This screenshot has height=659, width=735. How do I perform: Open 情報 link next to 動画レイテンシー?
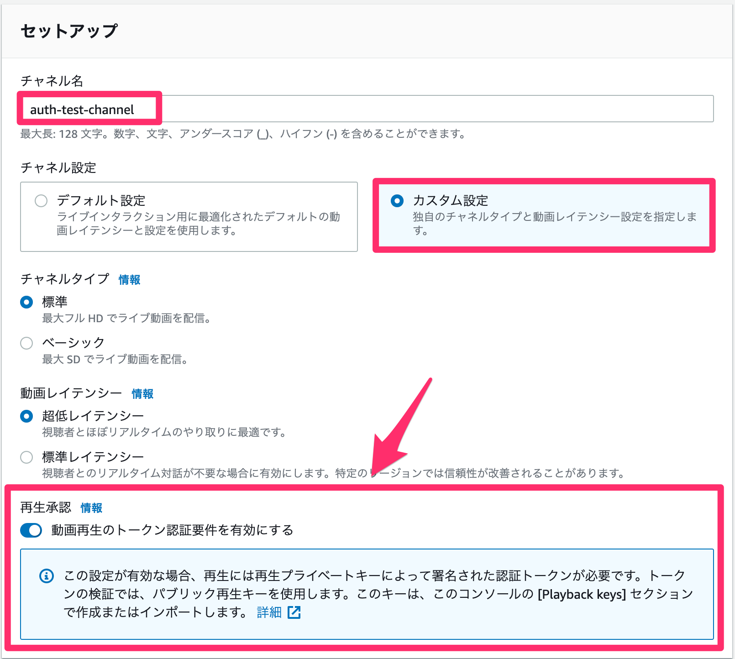(x=142, y=394)
